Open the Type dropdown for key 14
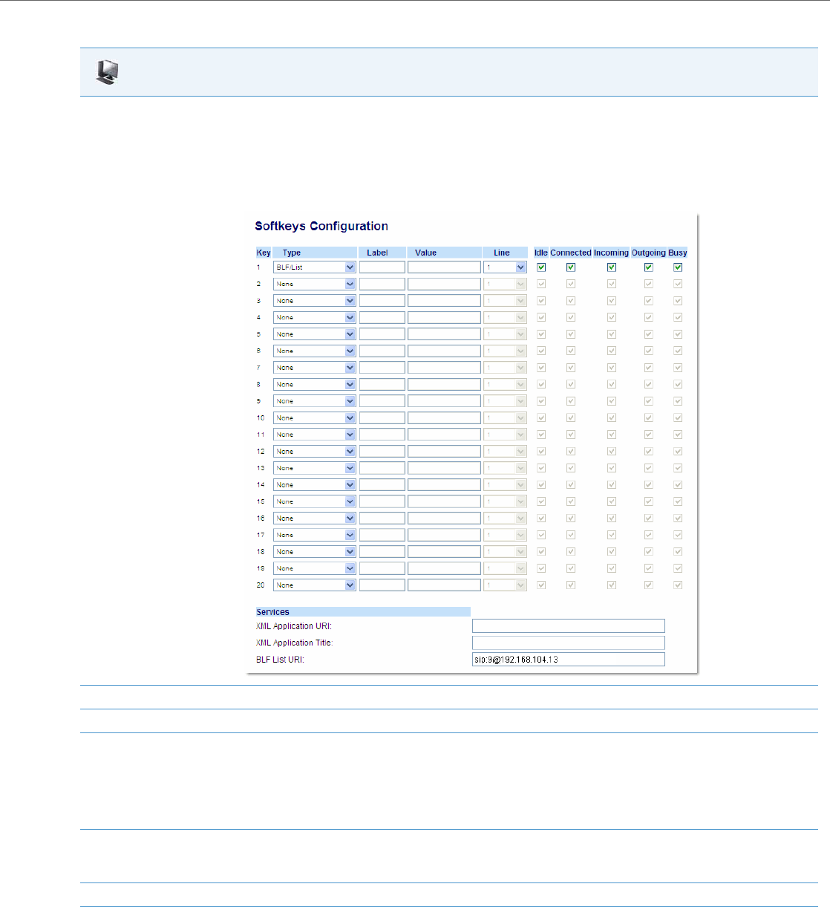Screen dimensions: 830x907 coord(315,485)
